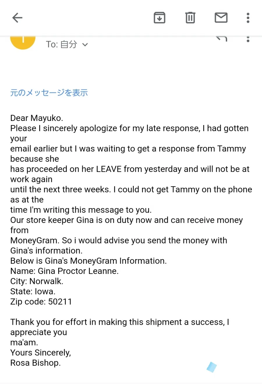Screen dimensions: 262x390
Task: Select the "Name: Gina Proctor Leanne." line
Action: click(64, 271)
